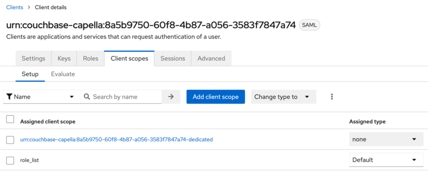Click the breadcrumb chevron separator
This screenshot has width=428, height=176.
pos(29,8)
